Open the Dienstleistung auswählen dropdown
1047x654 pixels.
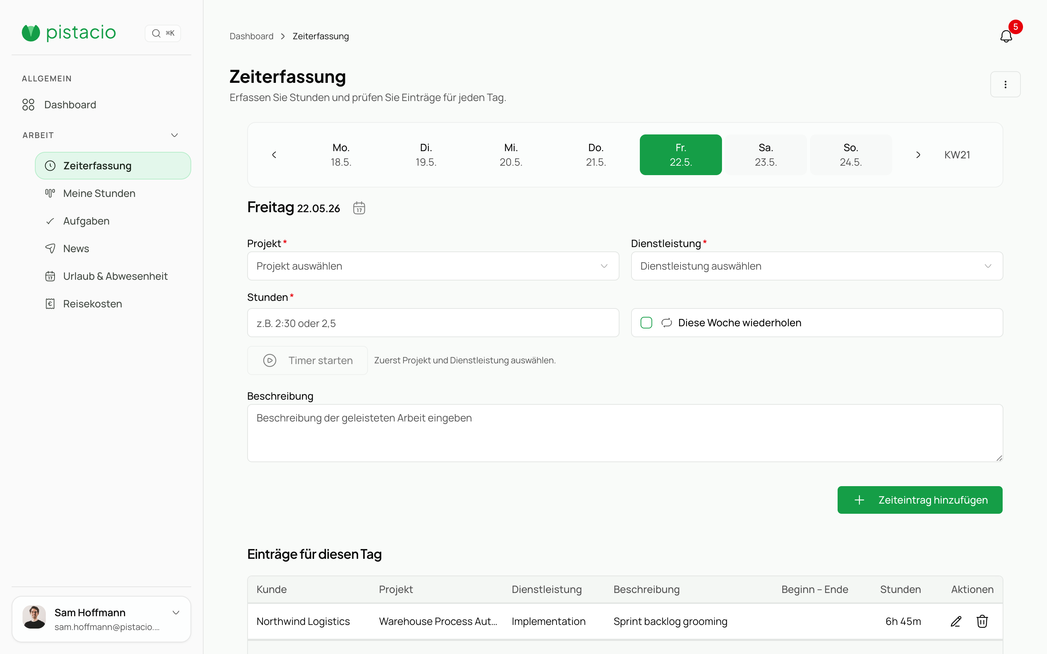tap(817, 266)
